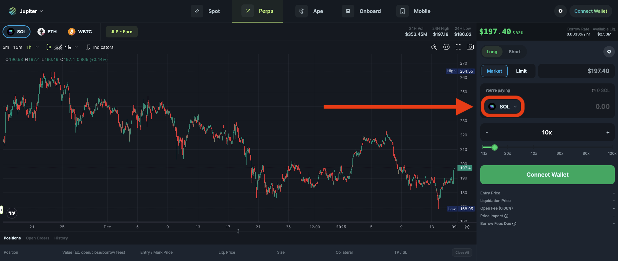Click the TradingView logo on chart

click(12, 213)
